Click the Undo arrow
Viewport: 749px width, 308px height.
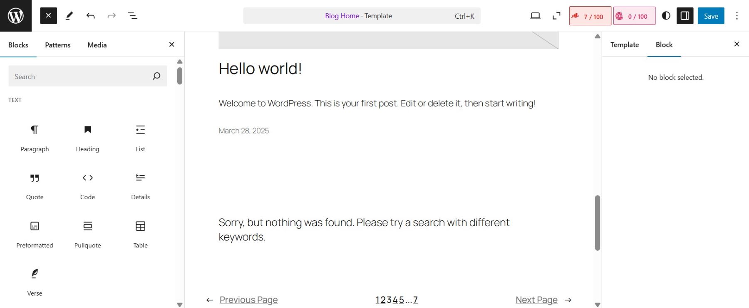(90, 16)
